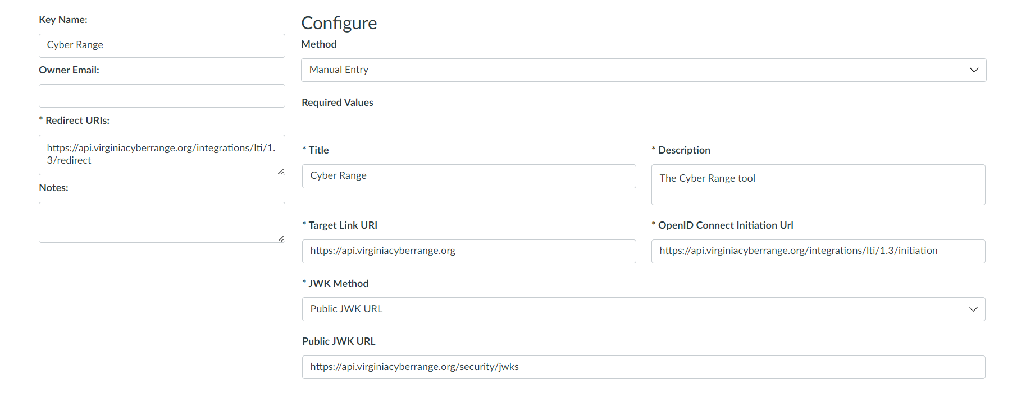Click the Title field containing Cyber Range

(x=468, y=176)
